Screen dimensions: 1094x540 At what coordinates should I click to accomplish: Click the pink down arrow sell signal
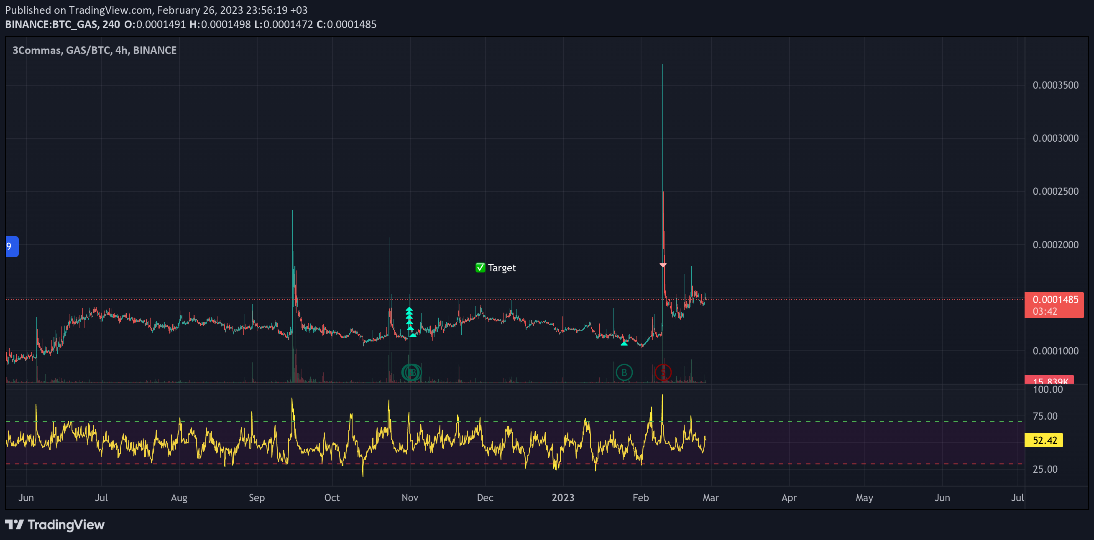tap(663, 265)
